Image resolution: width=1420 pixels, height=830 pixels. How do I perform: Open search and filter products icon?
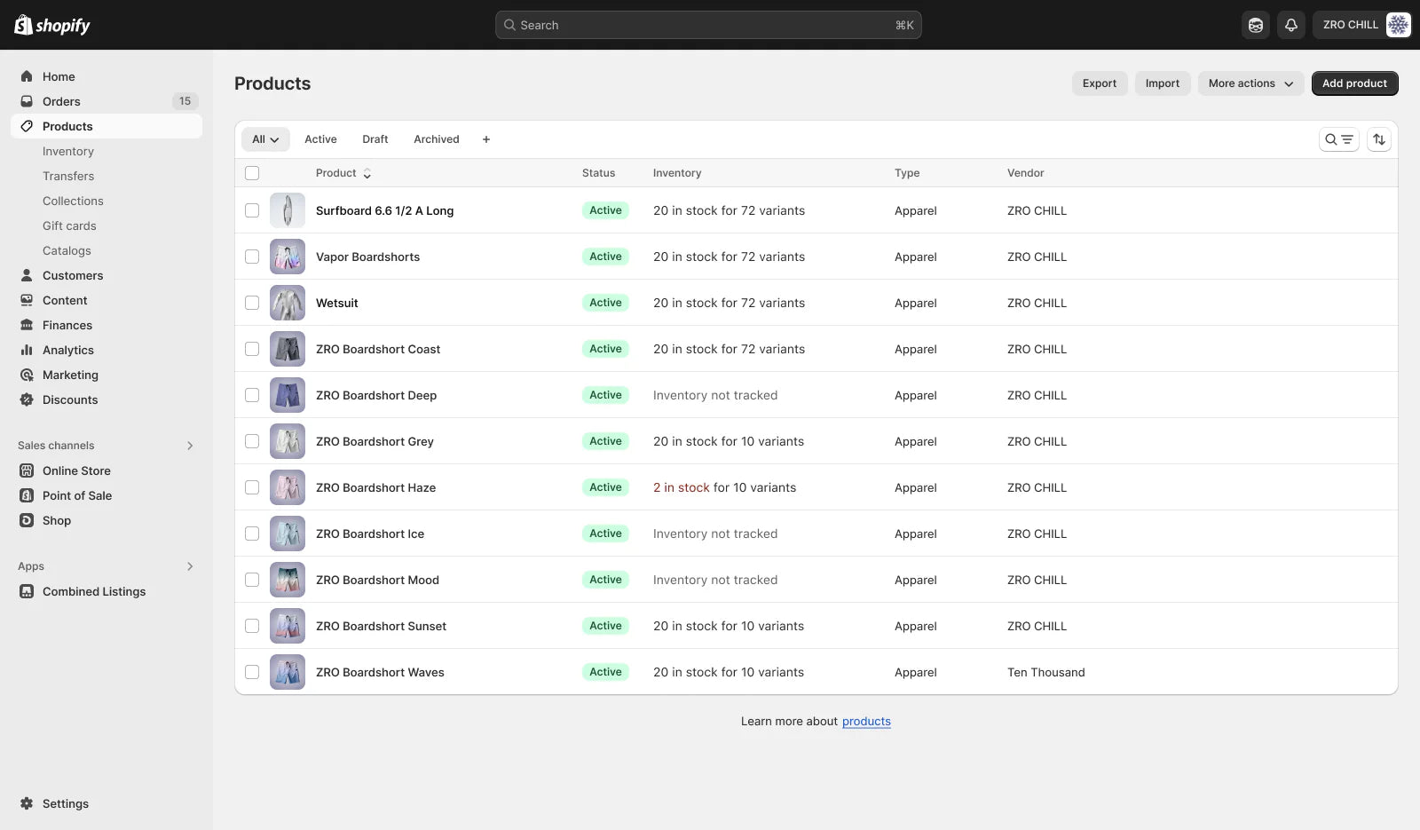(1338, 139)
